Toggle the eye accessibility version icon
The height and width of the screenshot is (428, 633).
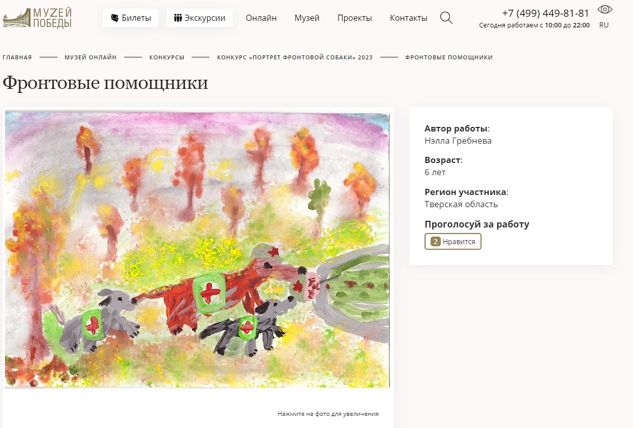pyautogui.click(x=605, y=9)
